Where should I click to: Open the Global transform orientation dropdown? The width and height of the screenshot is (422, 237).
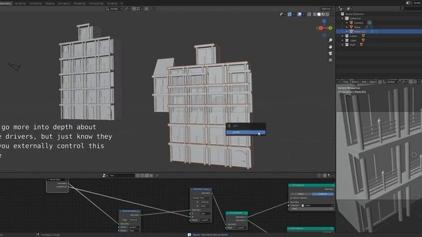[x=113, y=9]
